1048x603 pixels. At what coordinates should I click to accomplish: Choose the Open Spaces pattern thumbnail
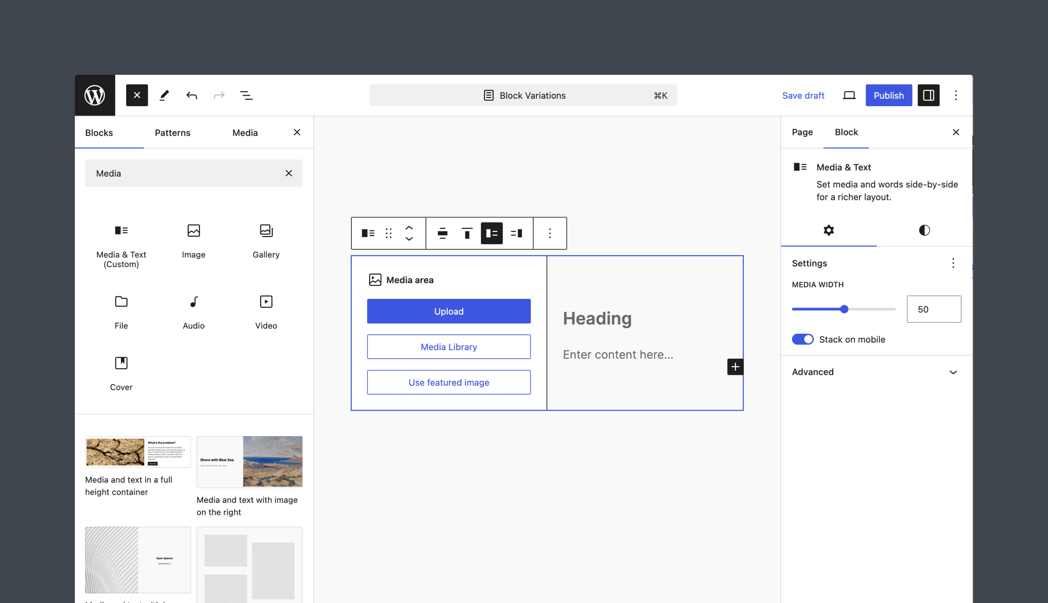click(138, 560)
